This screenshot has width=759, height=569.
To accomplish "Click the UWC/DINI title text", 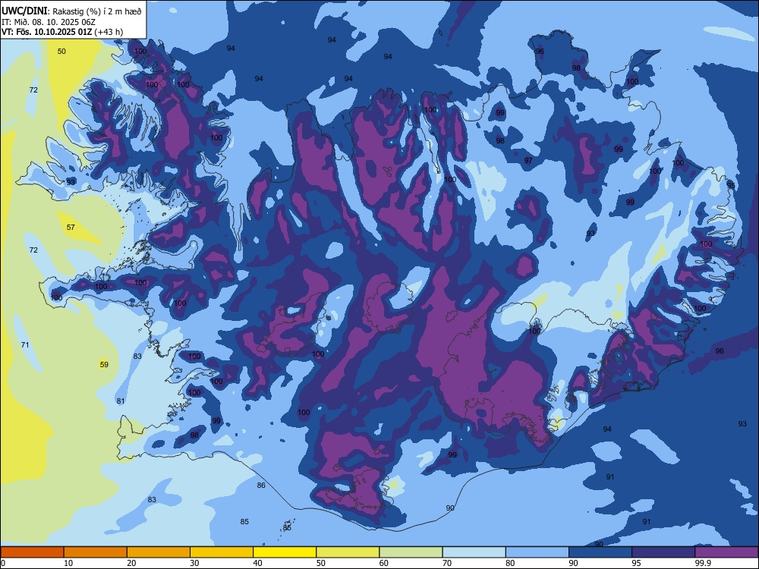I will tap(24, 11).
